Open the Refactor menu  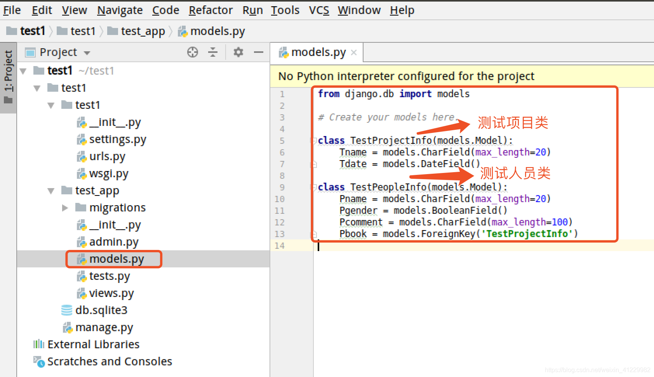point(210,10)
